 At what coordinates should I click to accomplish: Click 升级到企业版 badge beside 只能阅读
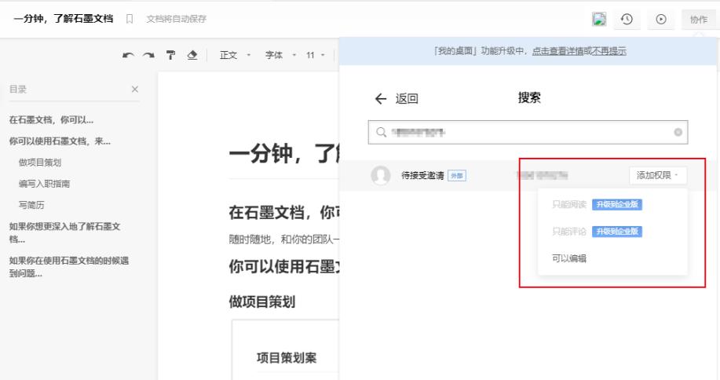616,205
